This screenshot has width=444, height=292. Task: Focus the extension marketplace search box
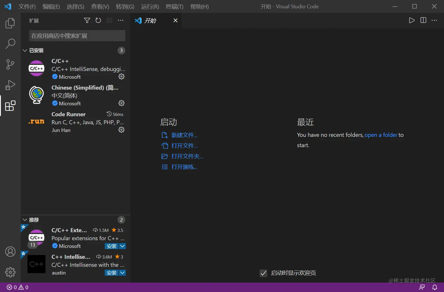coord(77,36)
